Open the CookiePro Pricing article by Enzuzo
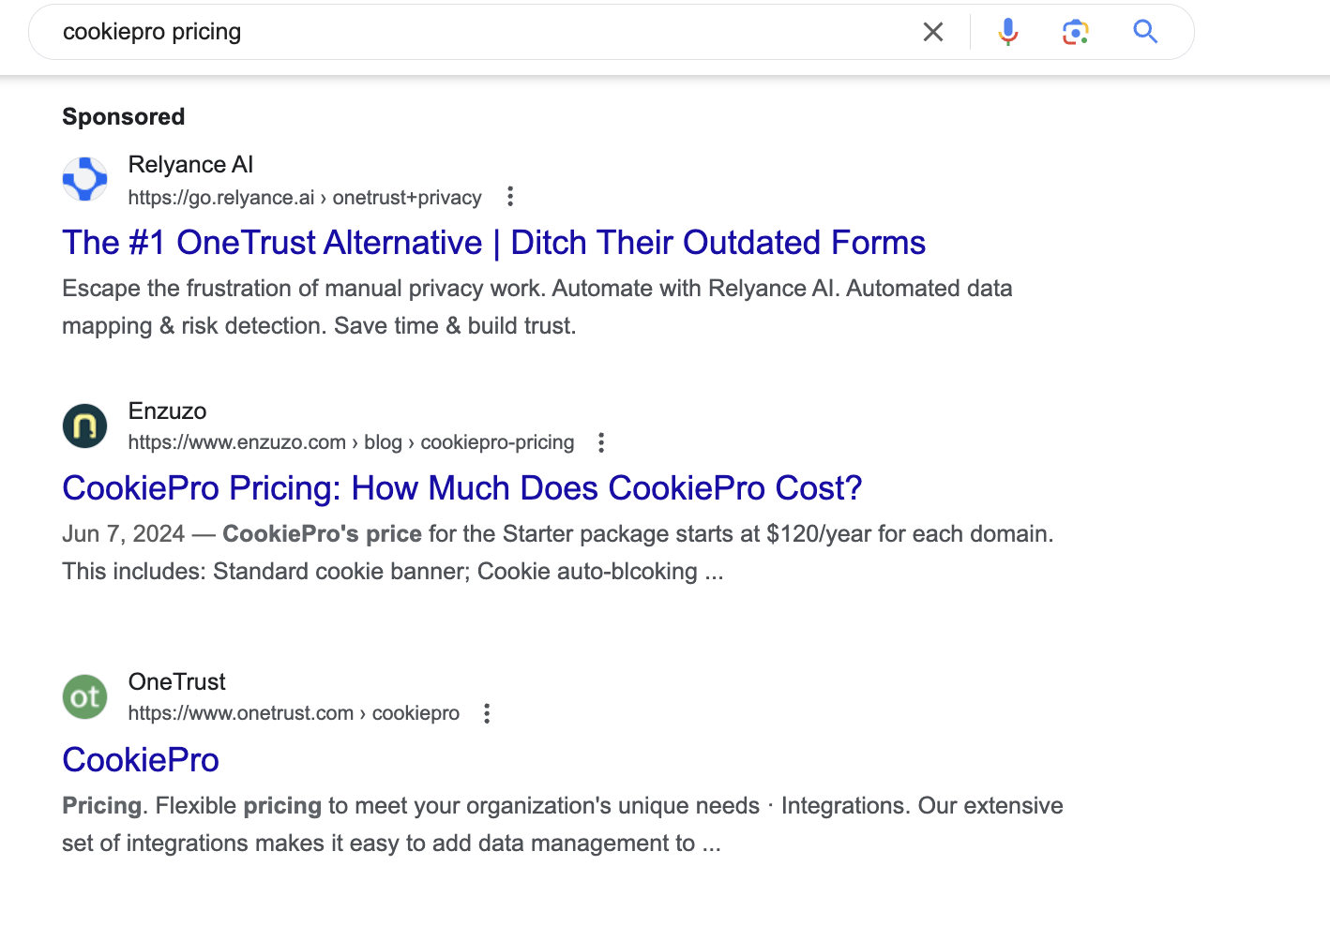This screenshot has height=926, width=1330. pyautogui.click(x=461, y=487)
